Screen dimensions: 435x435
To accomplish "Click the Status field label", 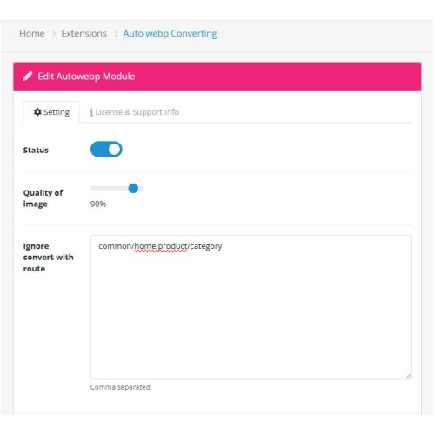I will pyautogui.click(x=36, y=151).
